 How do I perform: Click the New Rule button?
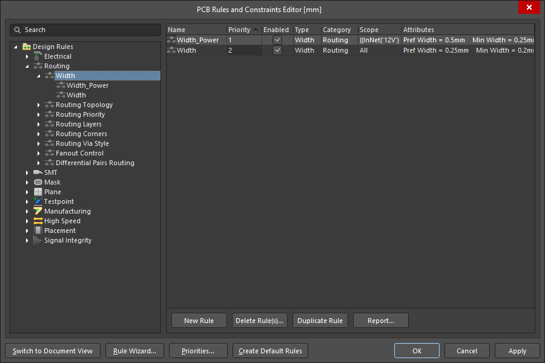click(x=199, y=321)
